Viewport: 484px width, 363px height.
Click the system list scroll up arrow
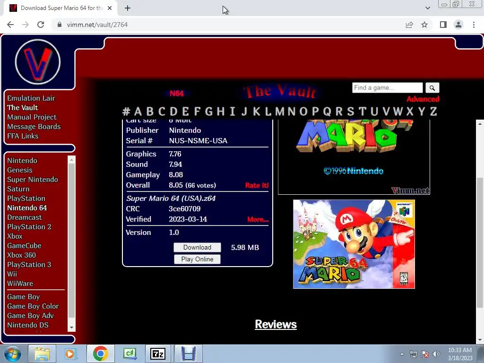point(71,160)
